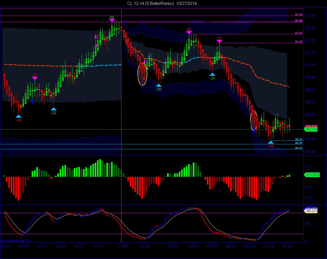Viewport: 327px width, 259px height.
Task: Click the 80.60 price axis label
Action: pyautogui.click(x=311, y=114)
